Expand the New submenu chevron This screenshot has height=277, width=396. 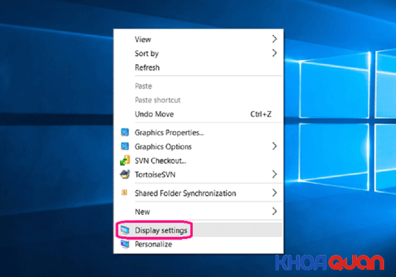(274, 211)
